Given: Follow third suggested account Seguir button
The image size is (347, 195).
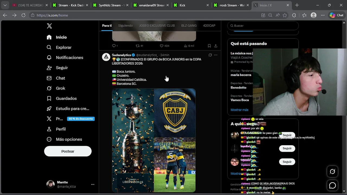Looking at the screenshot, I should point(287,162).
